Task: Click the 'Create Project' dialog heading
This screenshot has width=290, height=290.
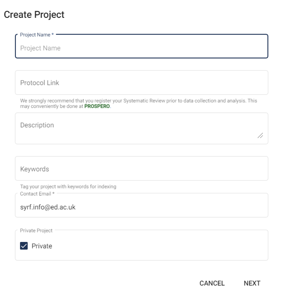Action: tap(34, 15)
